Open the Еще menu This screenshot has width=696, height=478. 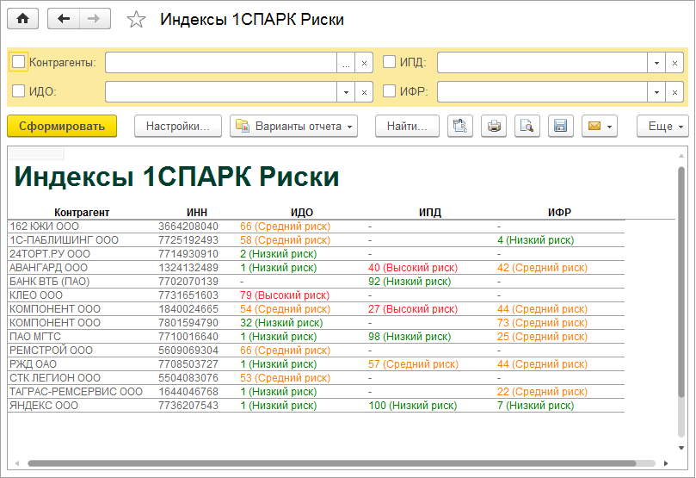(x=662, y=126)
